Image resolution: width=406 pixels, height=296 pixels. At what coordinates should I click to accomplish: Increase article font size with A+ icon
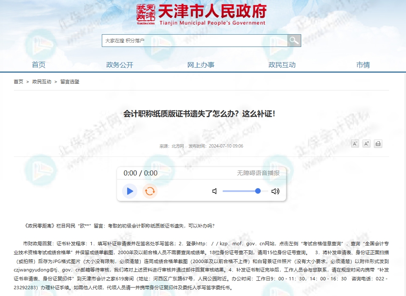[x=366, y=144]
